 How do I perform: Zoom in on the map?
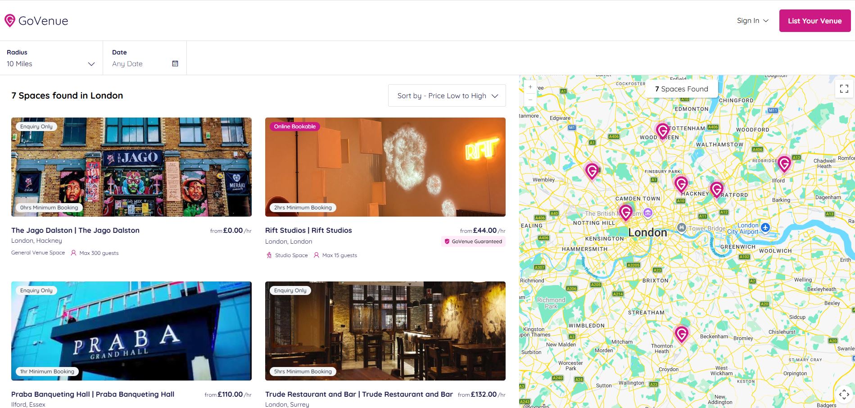click(x=530, y=87)
